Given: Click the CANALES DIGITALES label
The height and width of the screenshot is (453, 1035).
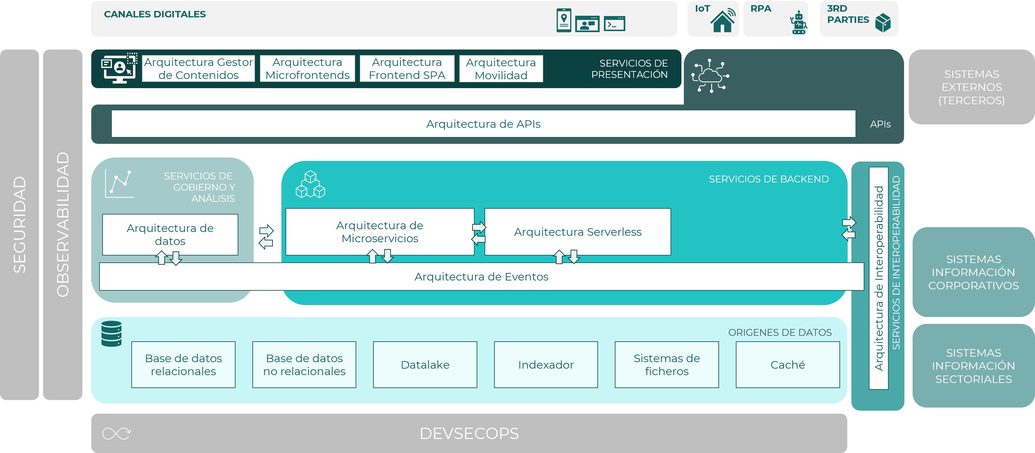Looking at the screenshot, I should (x=155, y=14).
